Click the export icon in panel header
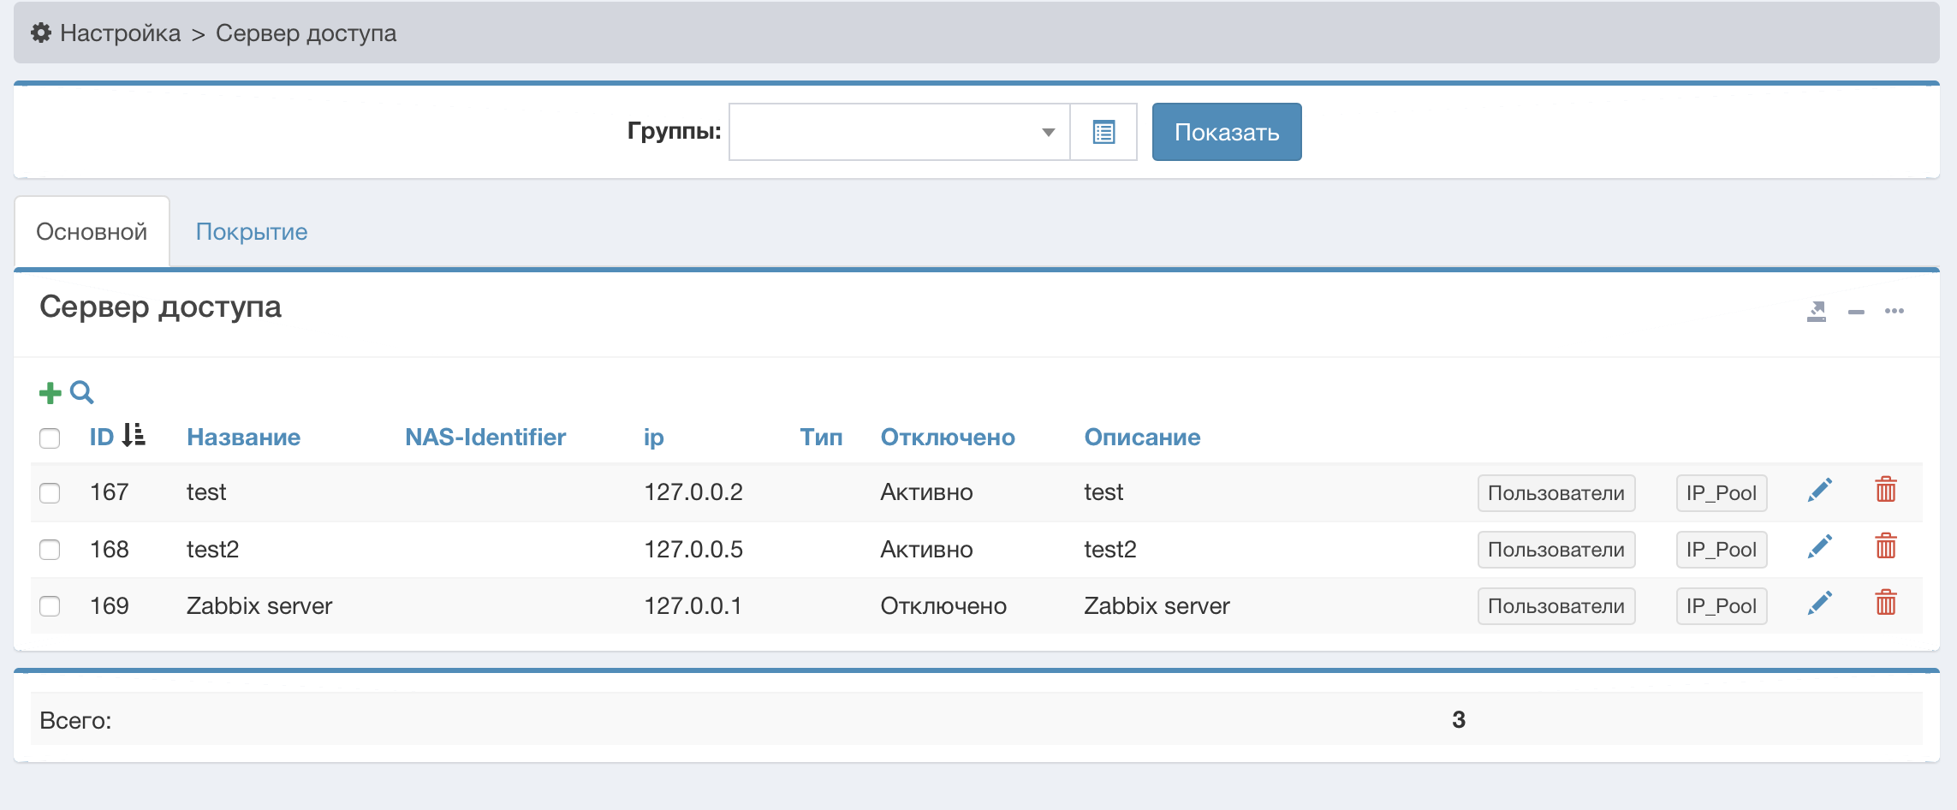The height and width of the screenshot is (810, 1957). coord(1816,312)
